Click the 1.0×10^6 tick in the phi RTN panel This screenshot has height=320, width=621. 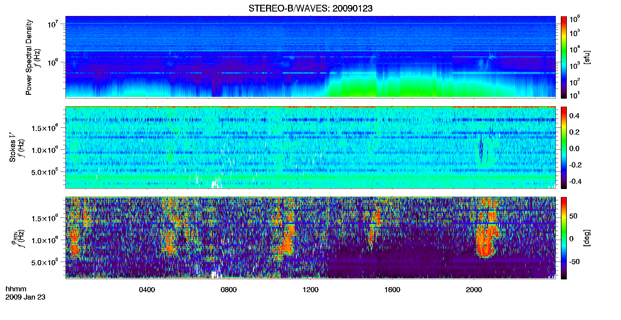45,240
